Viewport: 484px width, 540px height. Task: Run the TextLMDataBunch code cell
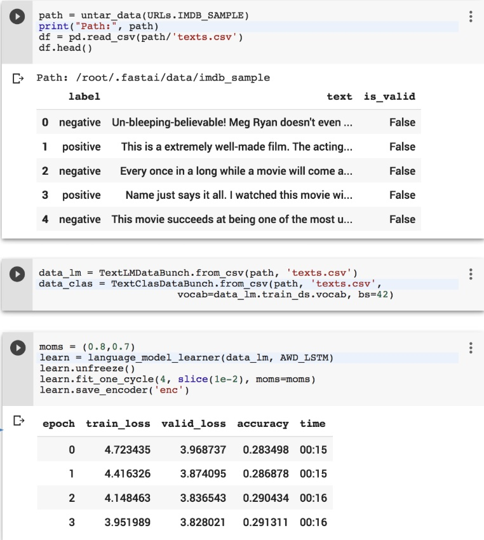coord(18,274)
